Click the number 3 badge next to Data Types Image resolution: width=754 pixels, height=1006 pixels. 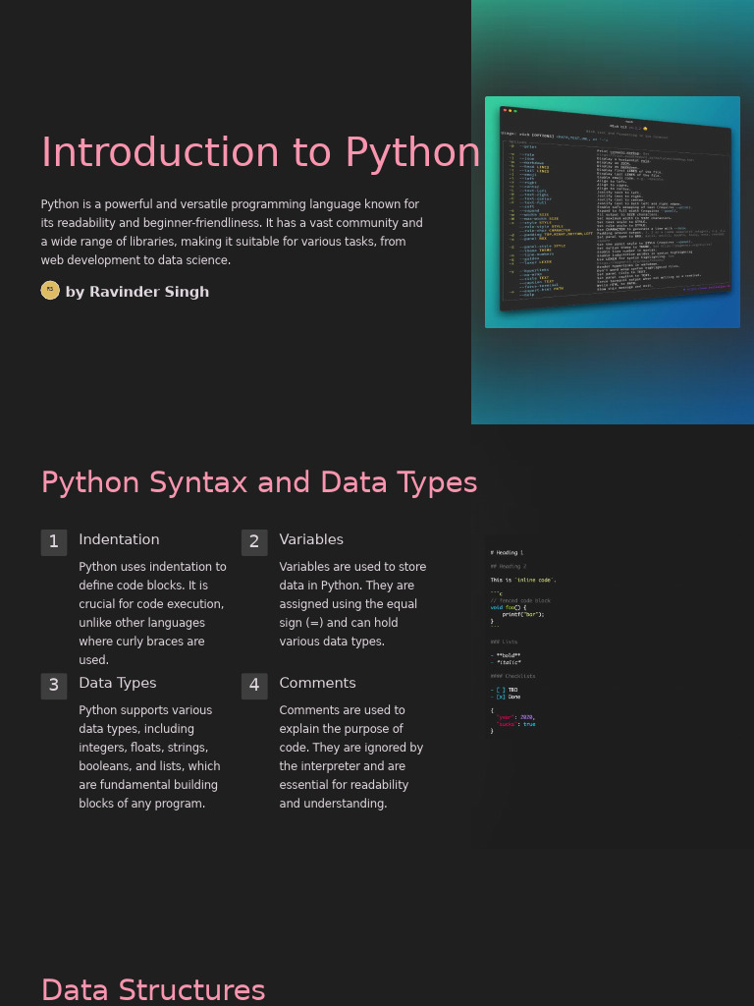[x=54, y=686]
